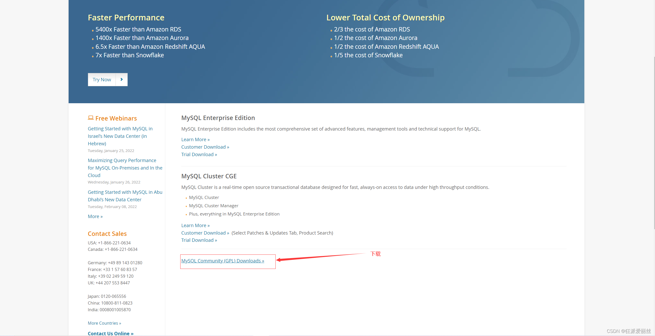Screen dimensions: 655x336
Task: Click the Try Now arrow icon
Action: coord(121,79)
